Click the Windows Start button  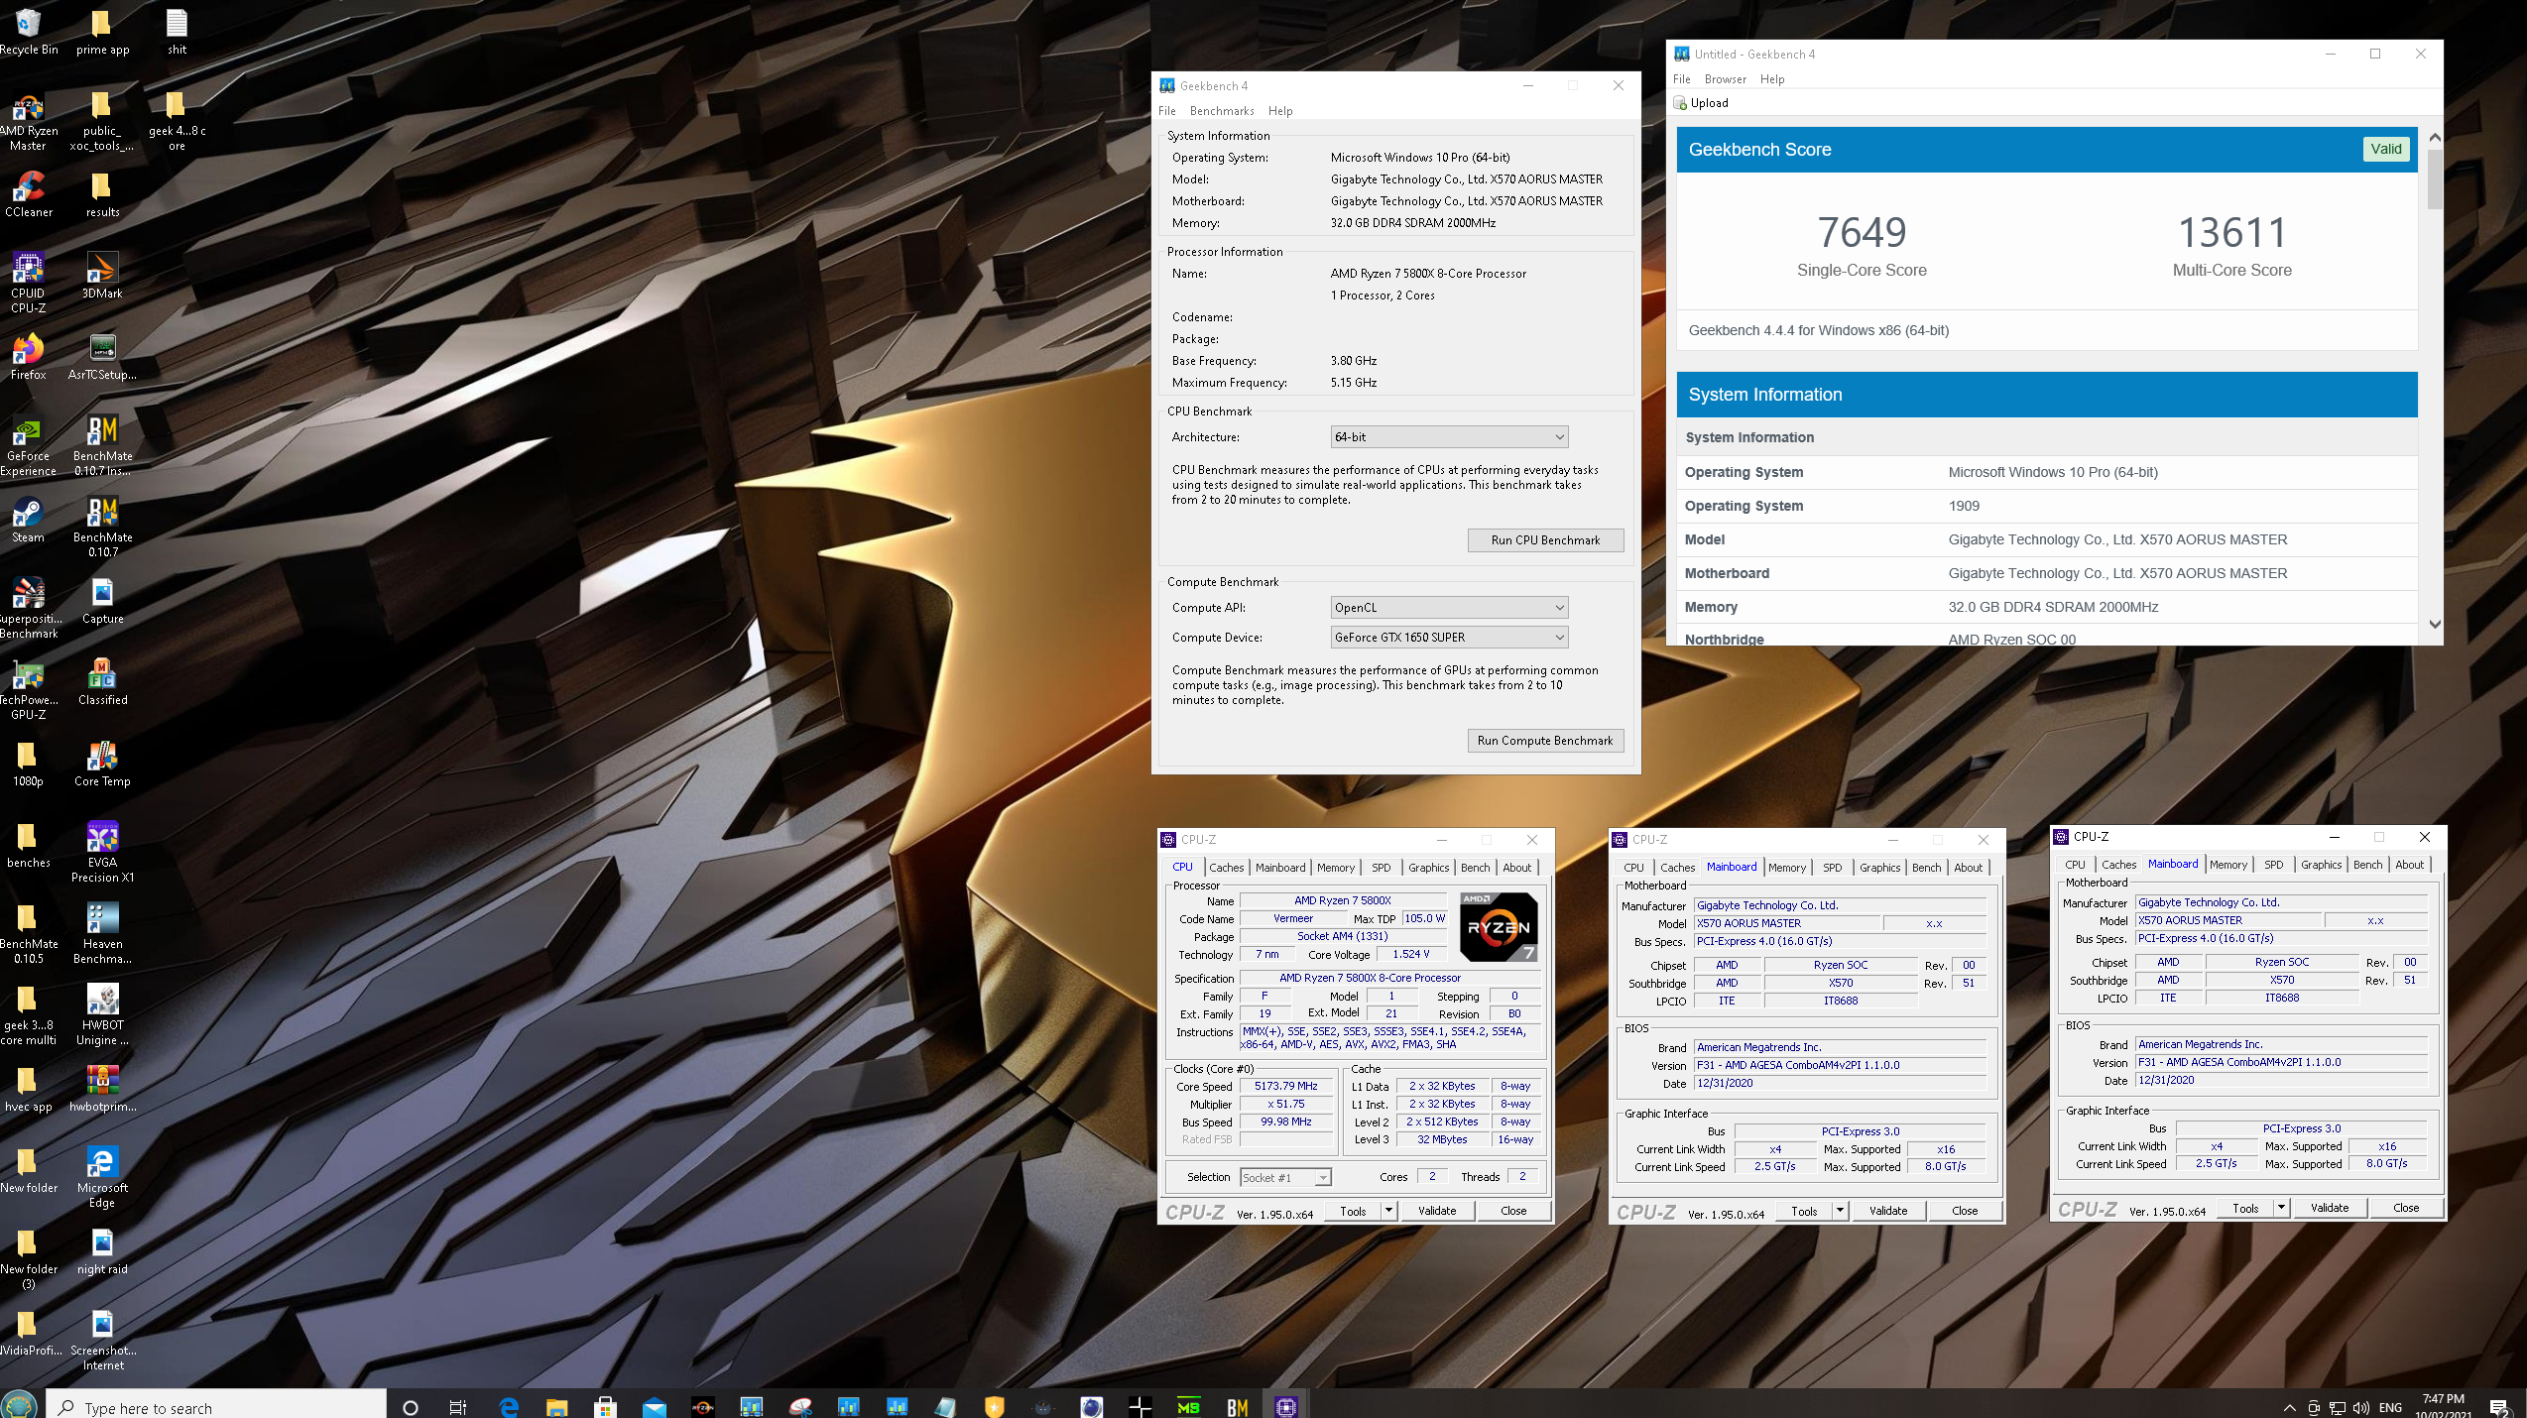tap(20, 1406)
